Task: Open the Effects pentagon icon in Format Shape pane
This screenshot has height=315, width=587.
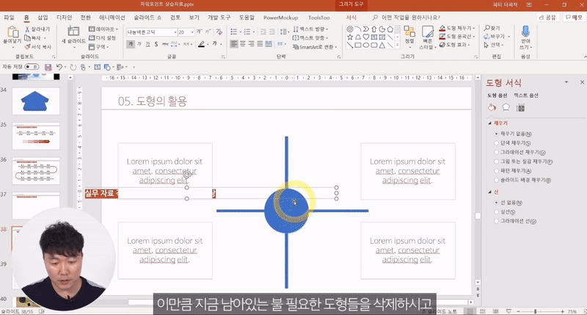Action: 506,107
